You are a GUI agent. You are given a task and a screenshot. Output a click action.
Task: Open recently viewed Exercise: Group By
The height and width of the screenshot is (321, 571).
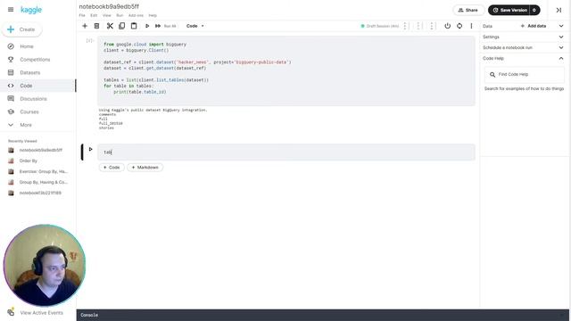point(43,171)
